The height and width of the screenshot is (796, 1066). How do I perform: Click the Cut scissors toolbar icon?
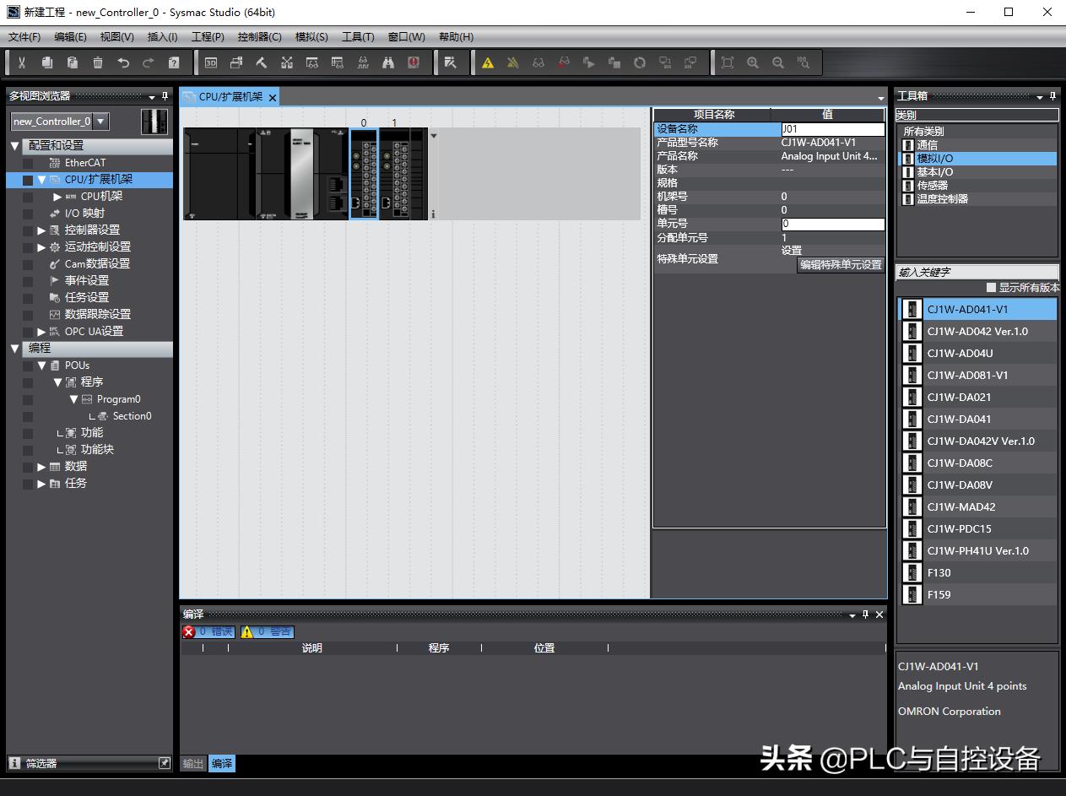pyautogui.click(x=22, y=62)
